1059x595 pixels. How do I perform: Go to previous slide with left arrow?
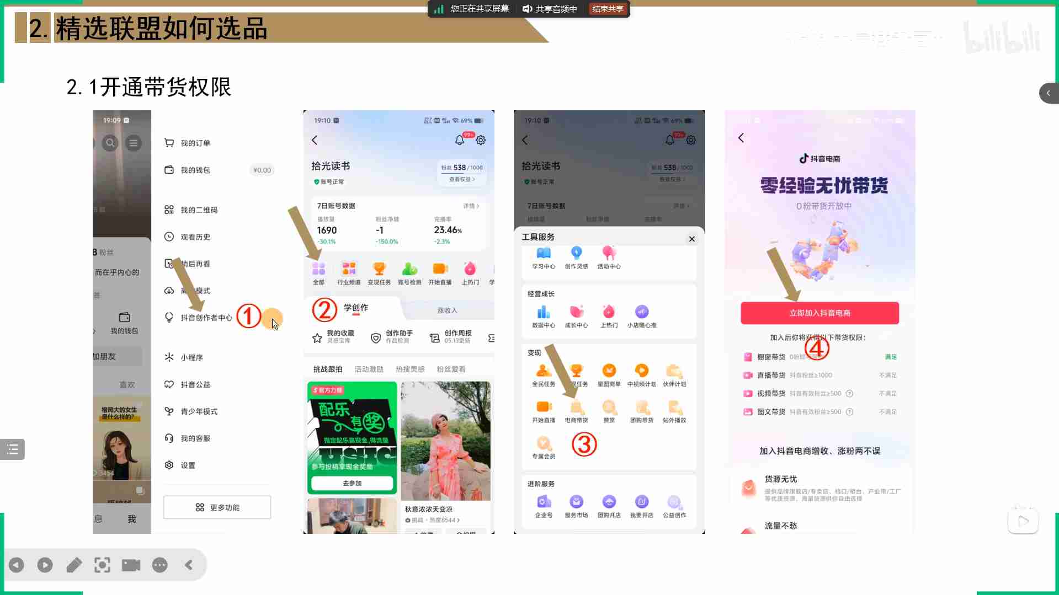point(17,565)
